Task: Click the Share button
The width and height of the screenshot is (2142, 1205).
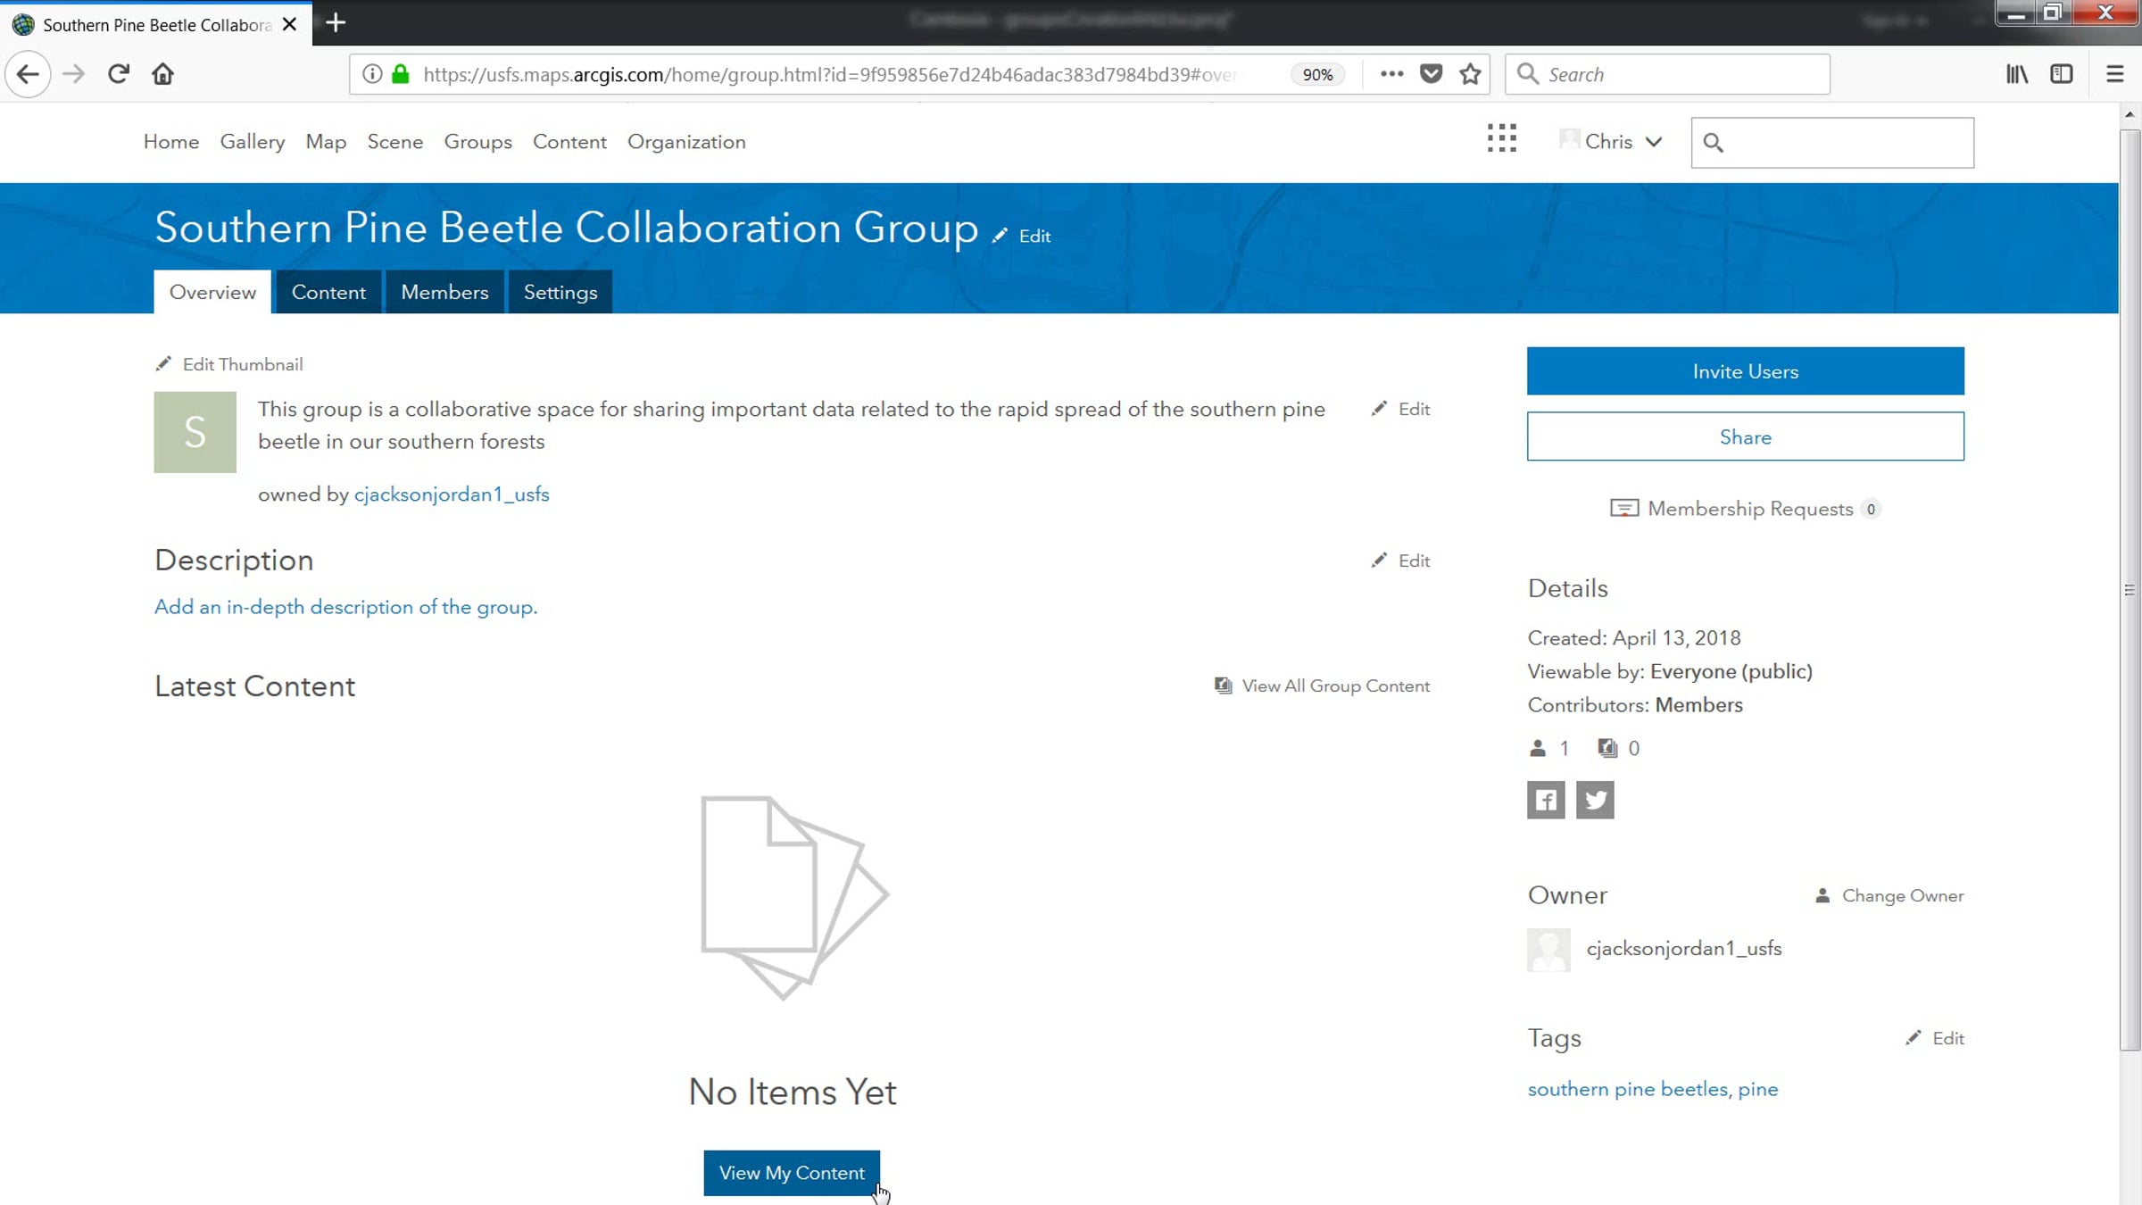Action: (x=1745, y=436)
